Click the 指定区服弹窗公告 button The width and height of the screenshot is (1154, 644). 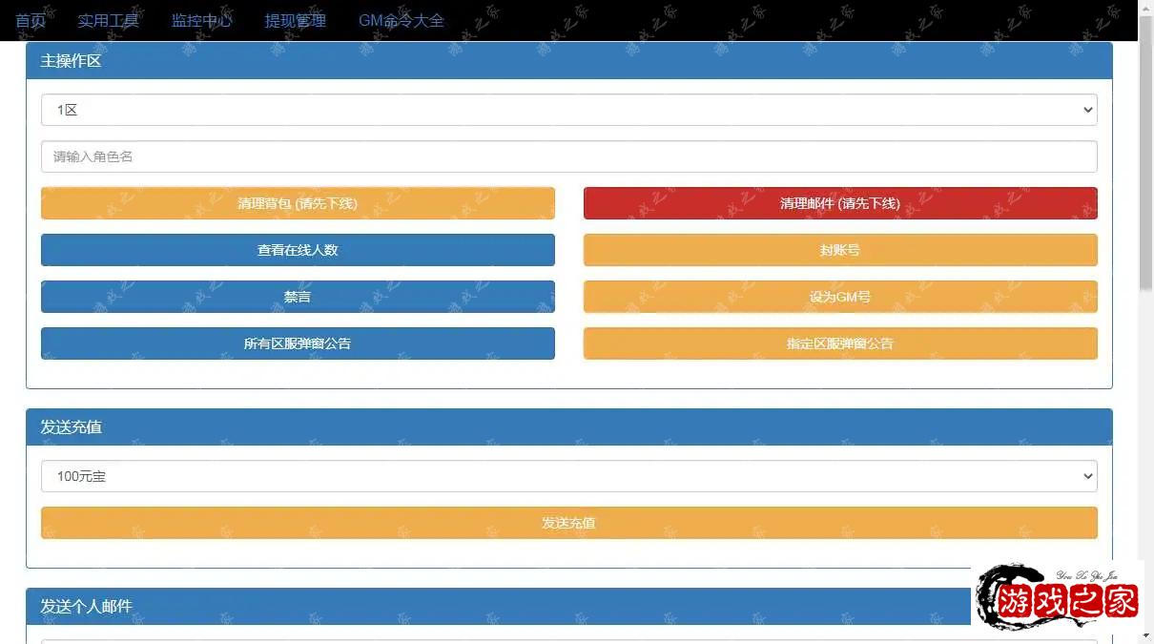[x=839, y=343]
